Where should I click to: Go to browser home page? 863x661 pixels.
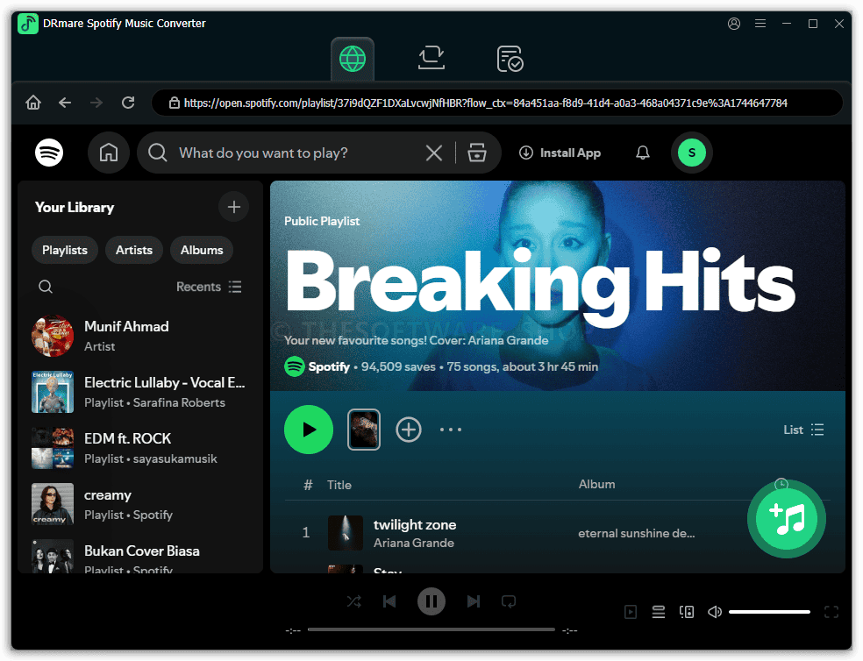pos(33,103)
